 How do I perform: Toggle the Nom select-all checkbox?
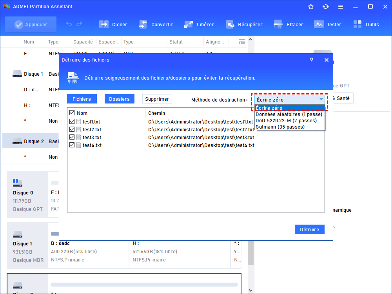(72, 113)
